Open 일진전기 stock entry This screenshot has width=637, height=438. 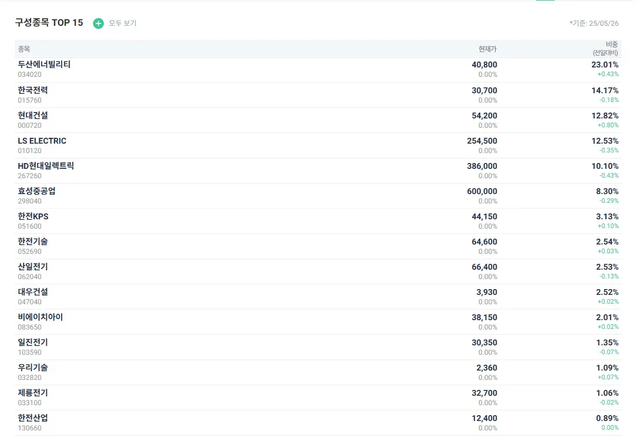click(32, 342)
